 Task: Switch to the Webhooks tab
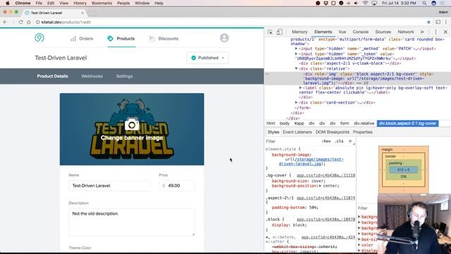tap(92, 76)
